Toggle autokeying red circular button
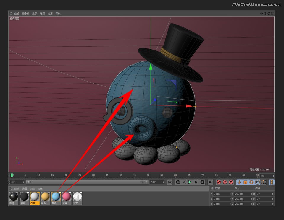Image resolution: width=284 pixels, height=220 pixels. pos(225,182)
